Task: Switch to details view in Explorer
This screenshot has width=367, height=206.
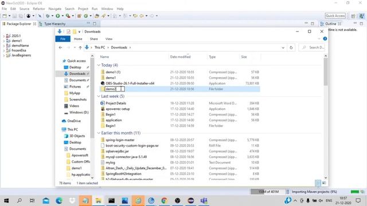Action: click(x=318, y=183)
